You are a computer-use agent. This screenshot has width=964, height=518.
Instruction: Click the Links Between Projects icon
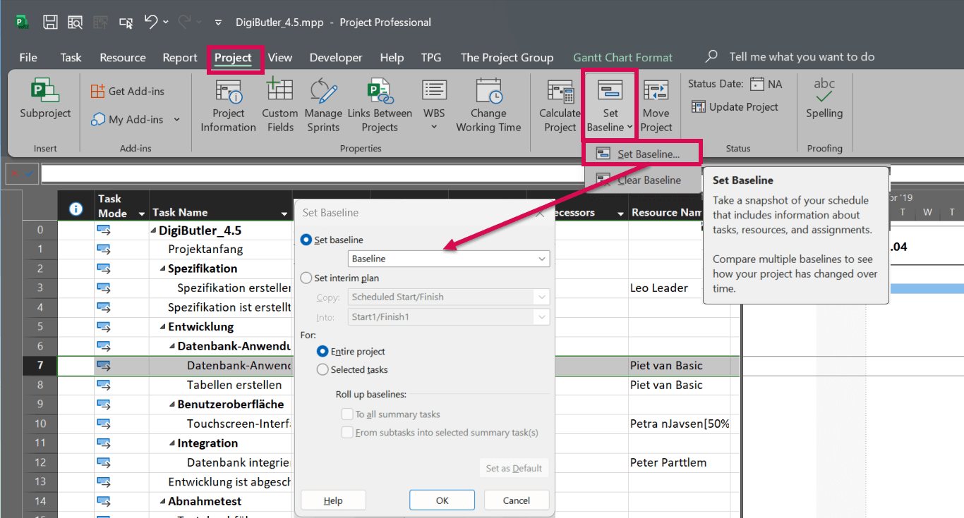point(380,104)
